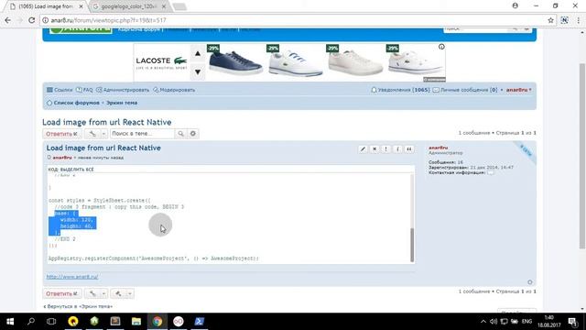The height and width of the screenshot is (330, 586).
Task: Click the top Ответить reply button
Action: point(61,134)
